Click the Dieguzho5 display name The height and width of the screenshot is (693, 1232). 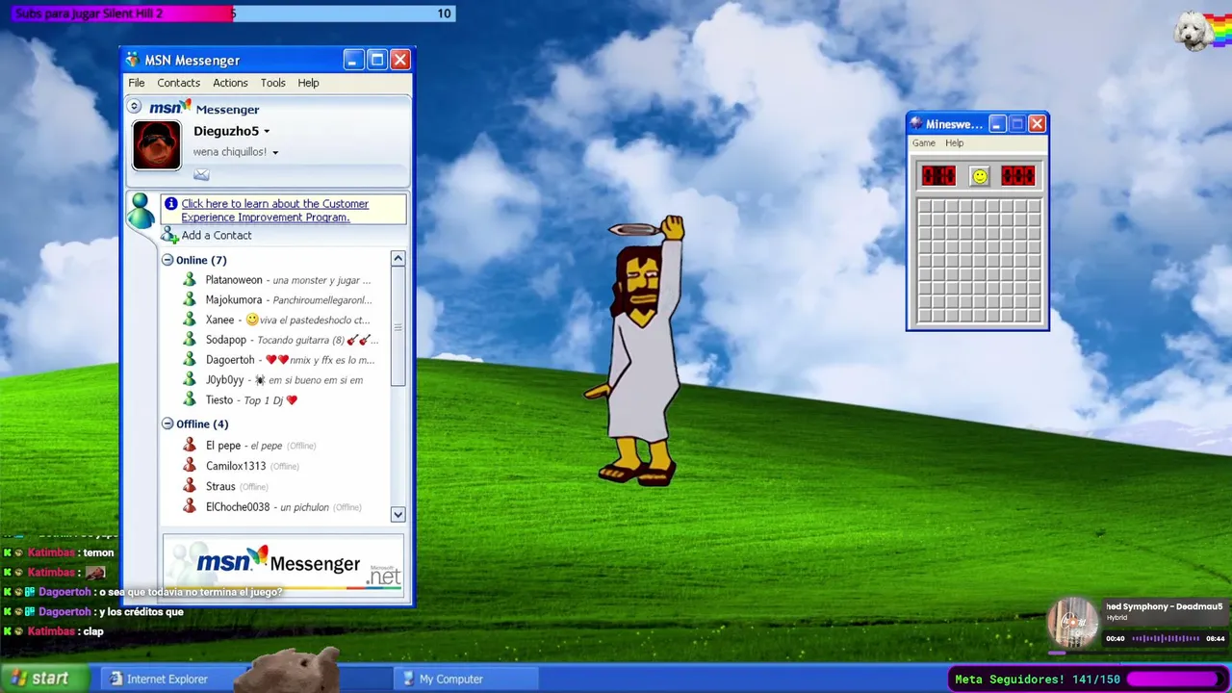pos(226,131)
